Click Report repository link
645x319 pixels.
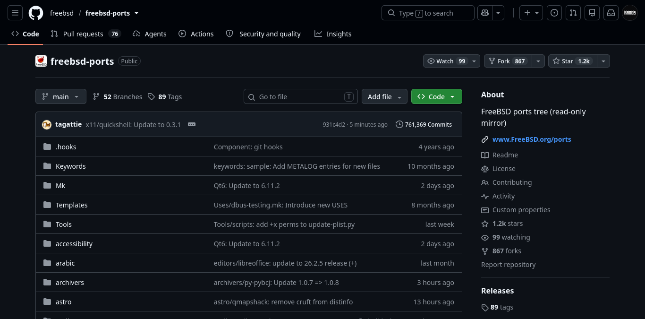pos(508,265)
